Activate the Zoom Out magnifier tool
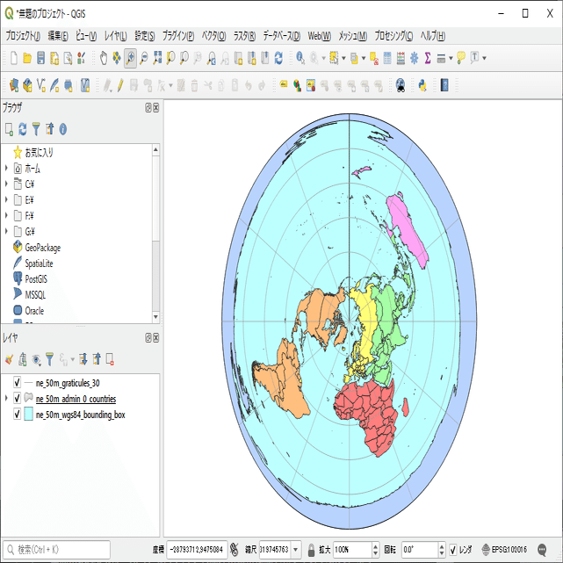563x563 pixels. coord(144,58)
